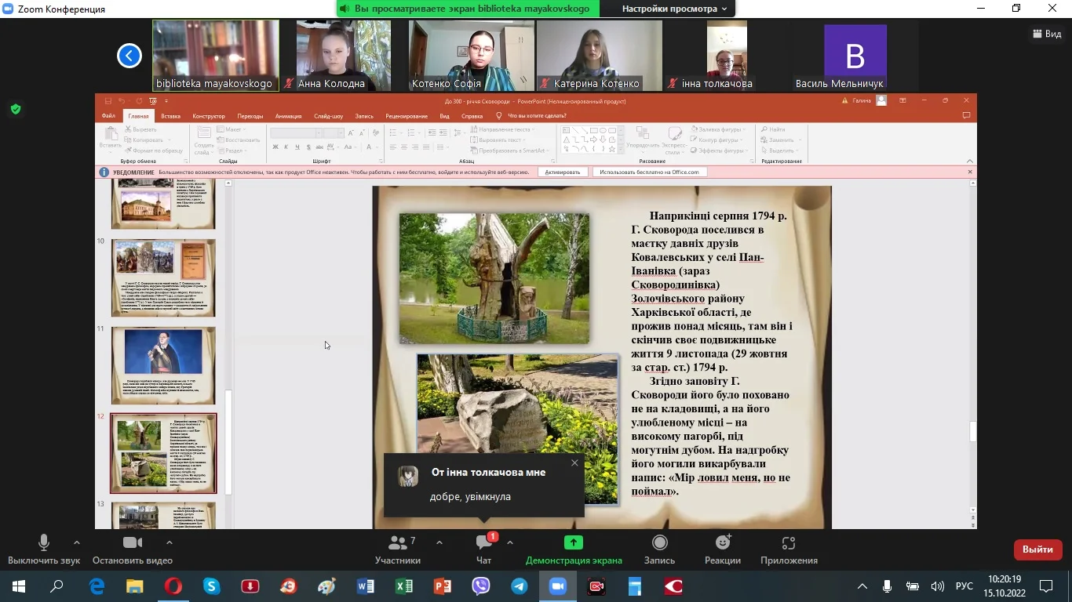Image resolution: width=1072 pixels, height=602 pixels.
Task: Expand video options arrow next to camera
Action: point(169,542)
